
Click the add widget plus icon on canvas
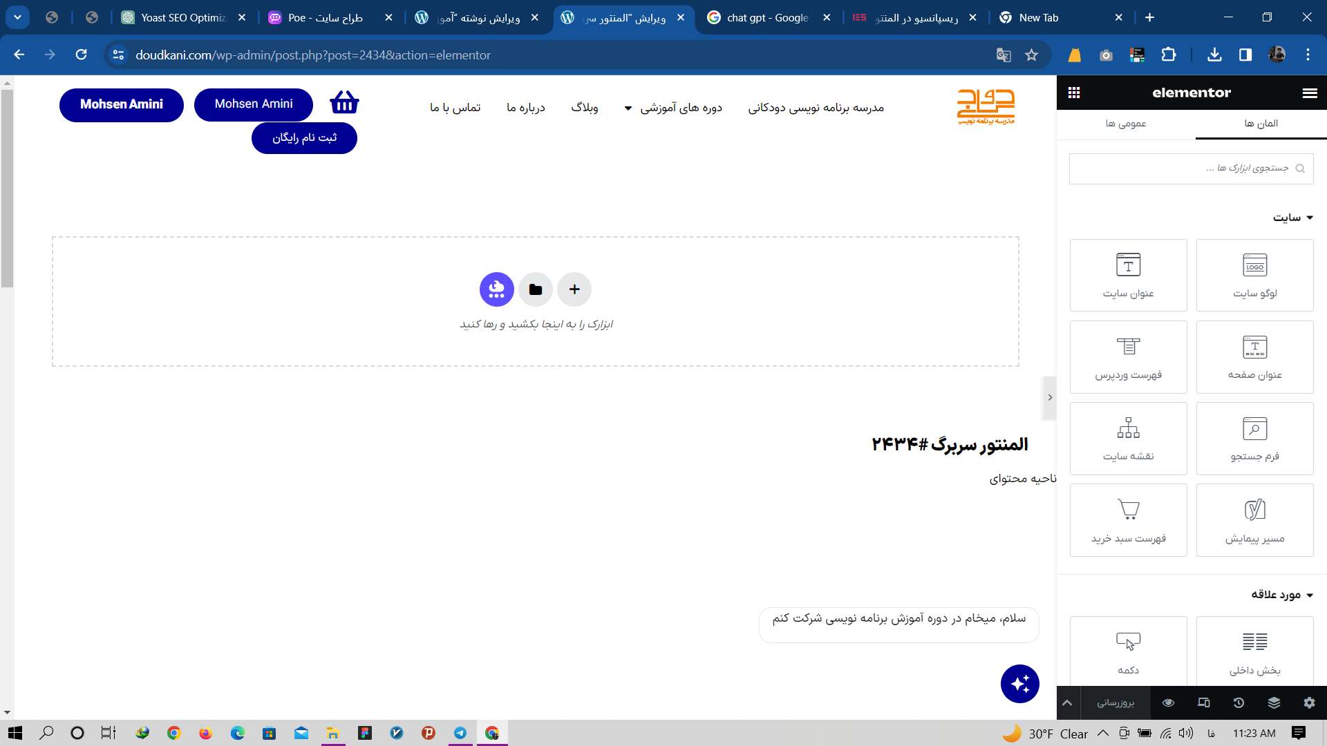(574, 289)
